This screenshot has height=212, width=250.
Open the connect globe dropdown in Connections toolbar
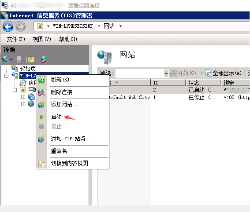tap(11, 60)
